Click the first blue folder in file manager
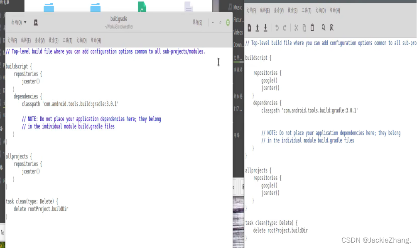Image resolution: width=417 pixels, height=248 pixels. pyautogui.click(x=49, y=7)
